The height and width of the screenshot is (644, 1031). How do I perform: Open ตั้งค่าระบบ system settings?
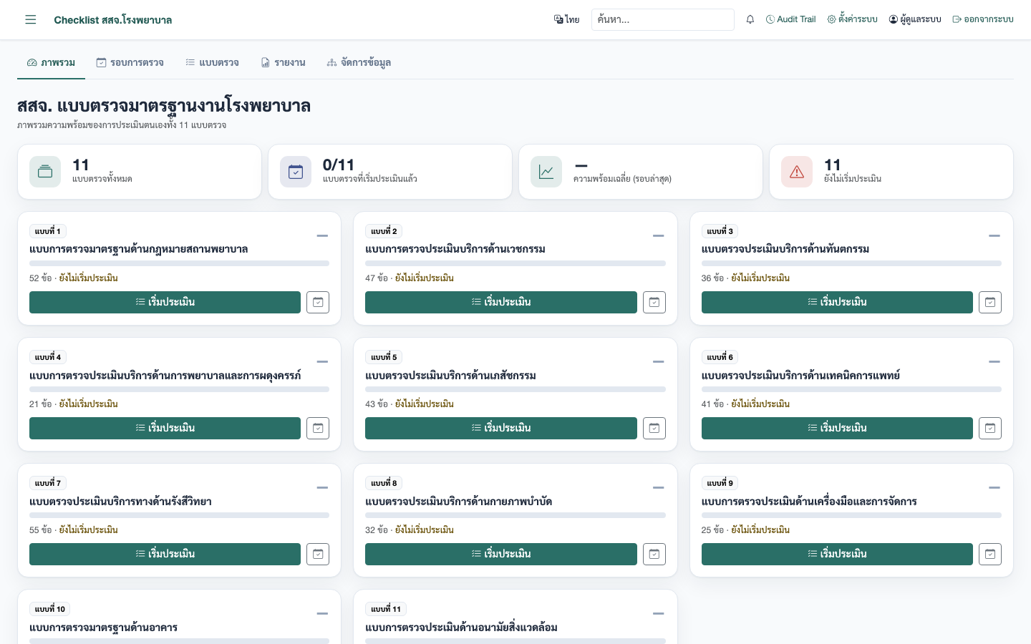[x=852, y=19]
